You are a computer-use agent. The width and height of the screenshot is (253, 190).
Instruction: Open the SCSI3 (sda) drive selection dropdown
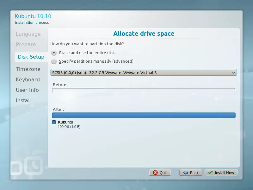coord(144,73)
